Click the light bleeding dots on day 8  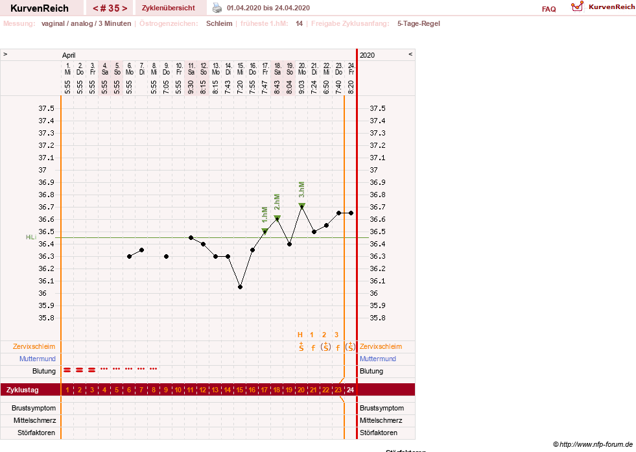[153, 369]
